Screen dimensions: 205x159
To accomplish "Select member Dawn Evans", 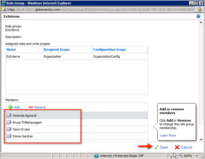I will coord(77,129).
